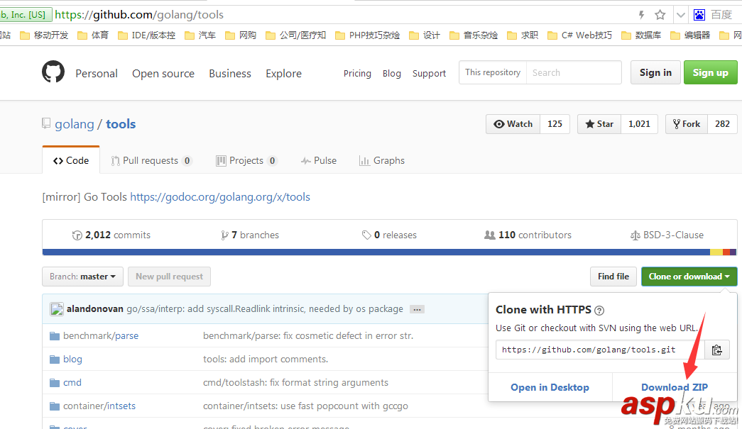This screenshot has height=429, width=742.
Task: Open the 体育 bookmark folder
Action: 93,35
